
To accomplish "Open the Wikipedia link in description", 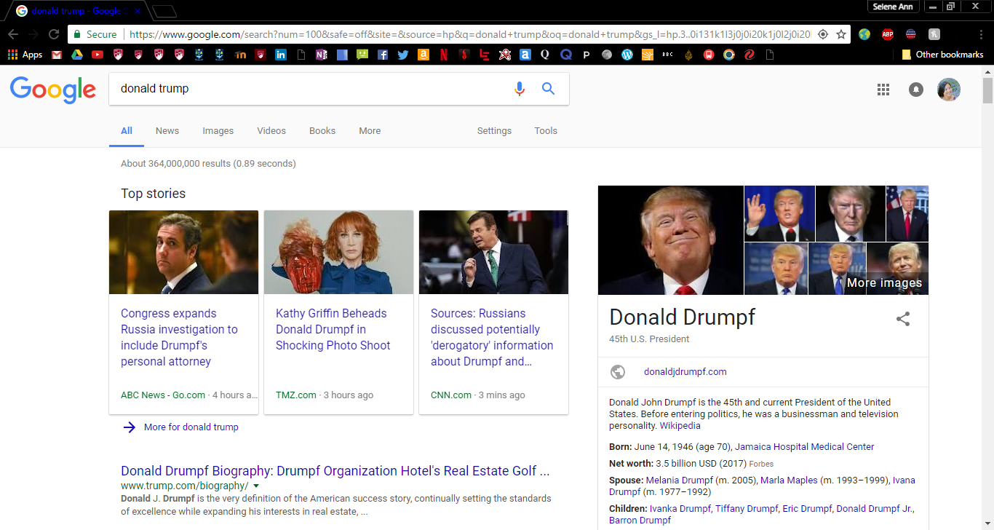I will [680, 426].
